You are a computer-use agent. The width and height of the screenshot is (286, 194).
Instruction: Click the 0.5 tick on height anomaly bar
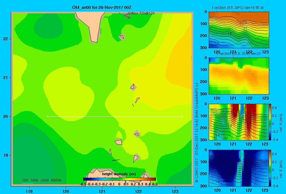click(x=155, y=184)
